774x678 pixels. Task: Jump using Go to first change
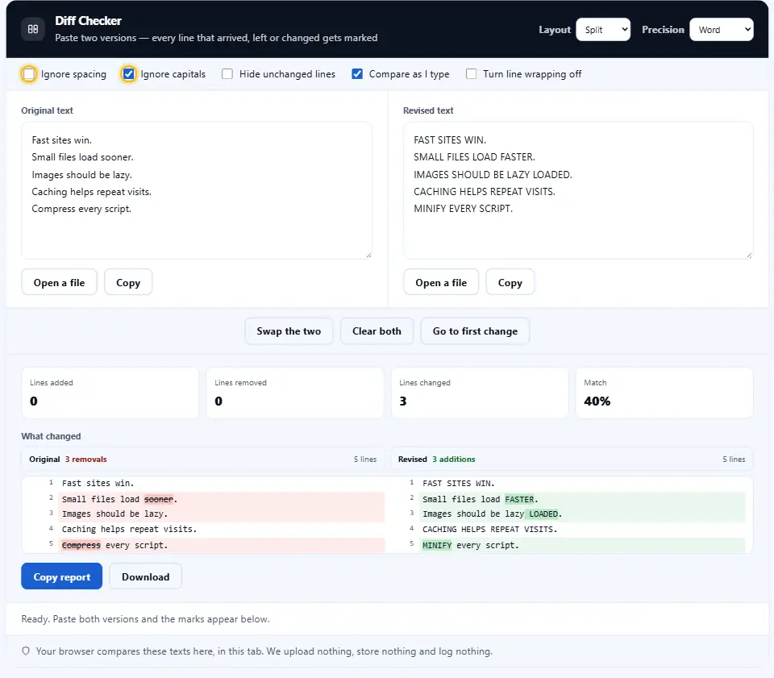coord(475,331)
